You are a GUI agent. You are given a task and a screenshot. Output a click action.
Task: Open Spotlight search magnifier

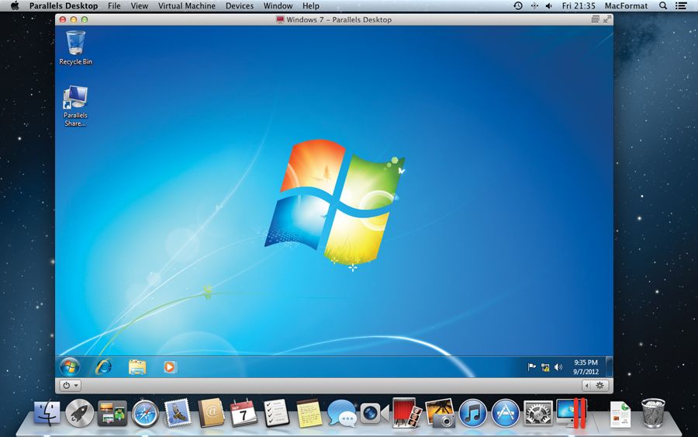[663, 5]
